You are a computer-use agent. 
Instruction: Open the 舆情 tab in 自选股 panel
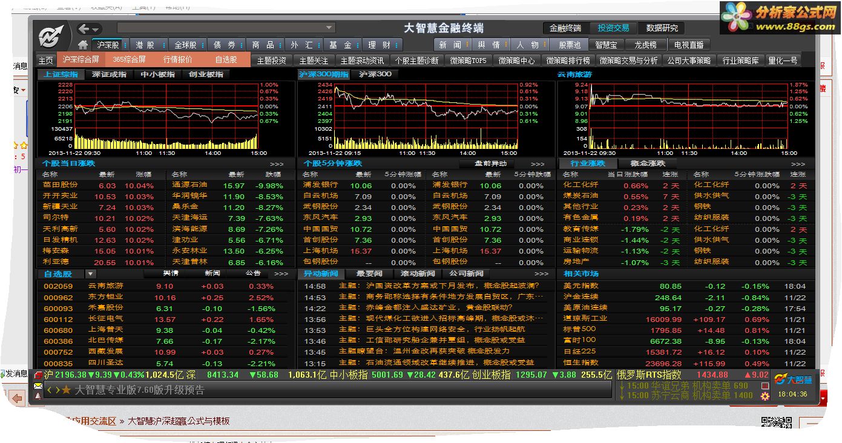171,274
